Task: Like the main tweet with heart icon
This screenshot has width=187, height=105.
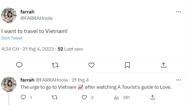Action: (x=91, y=65)
